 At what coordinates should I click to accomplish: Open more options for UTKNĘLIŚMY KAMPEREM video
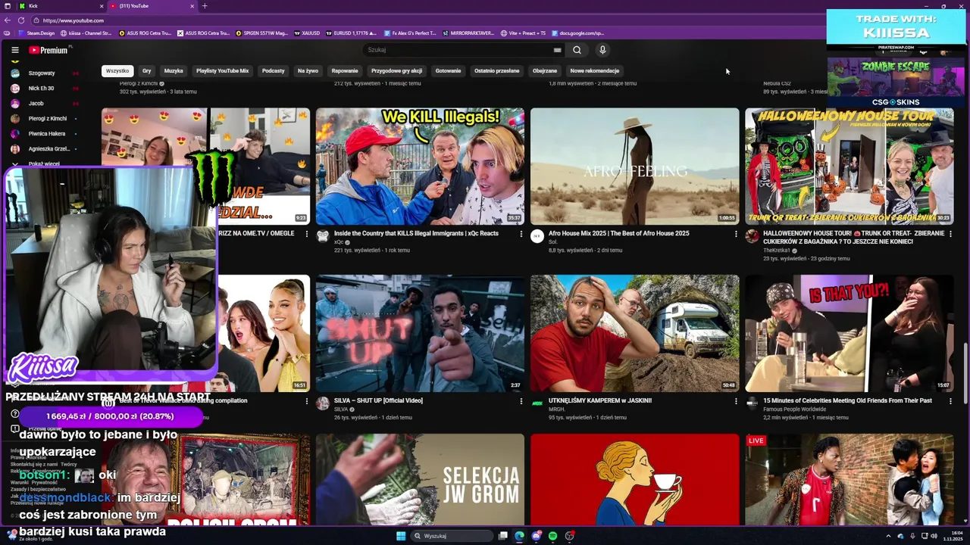[x=736, y=401]
